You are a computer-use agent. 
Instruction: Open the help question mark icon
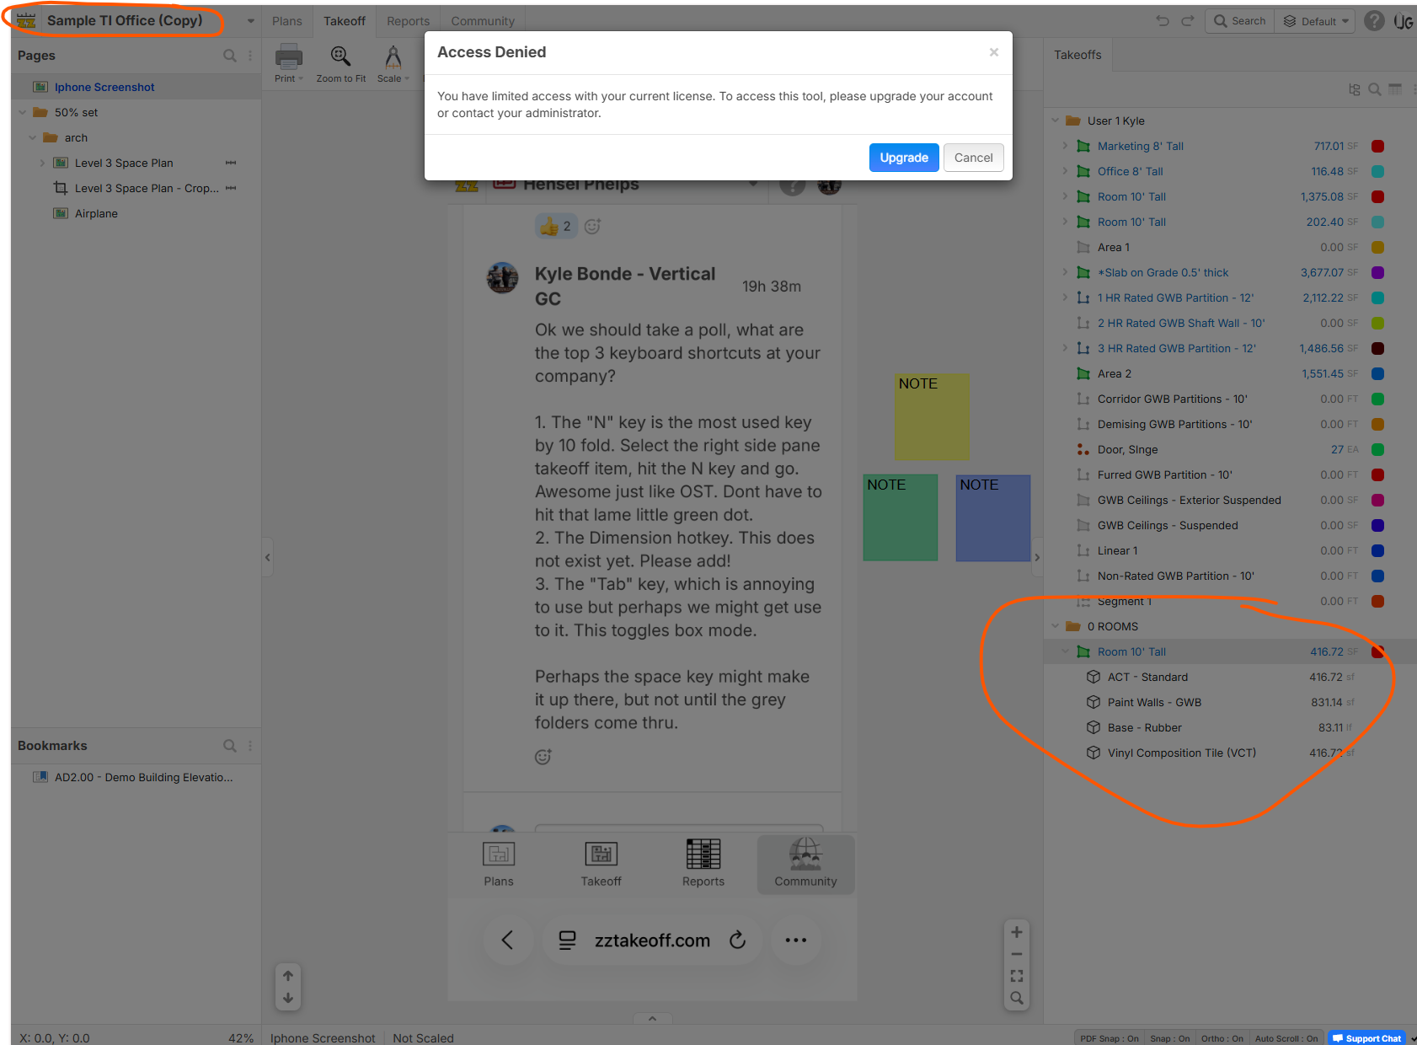coord(1374,21)
